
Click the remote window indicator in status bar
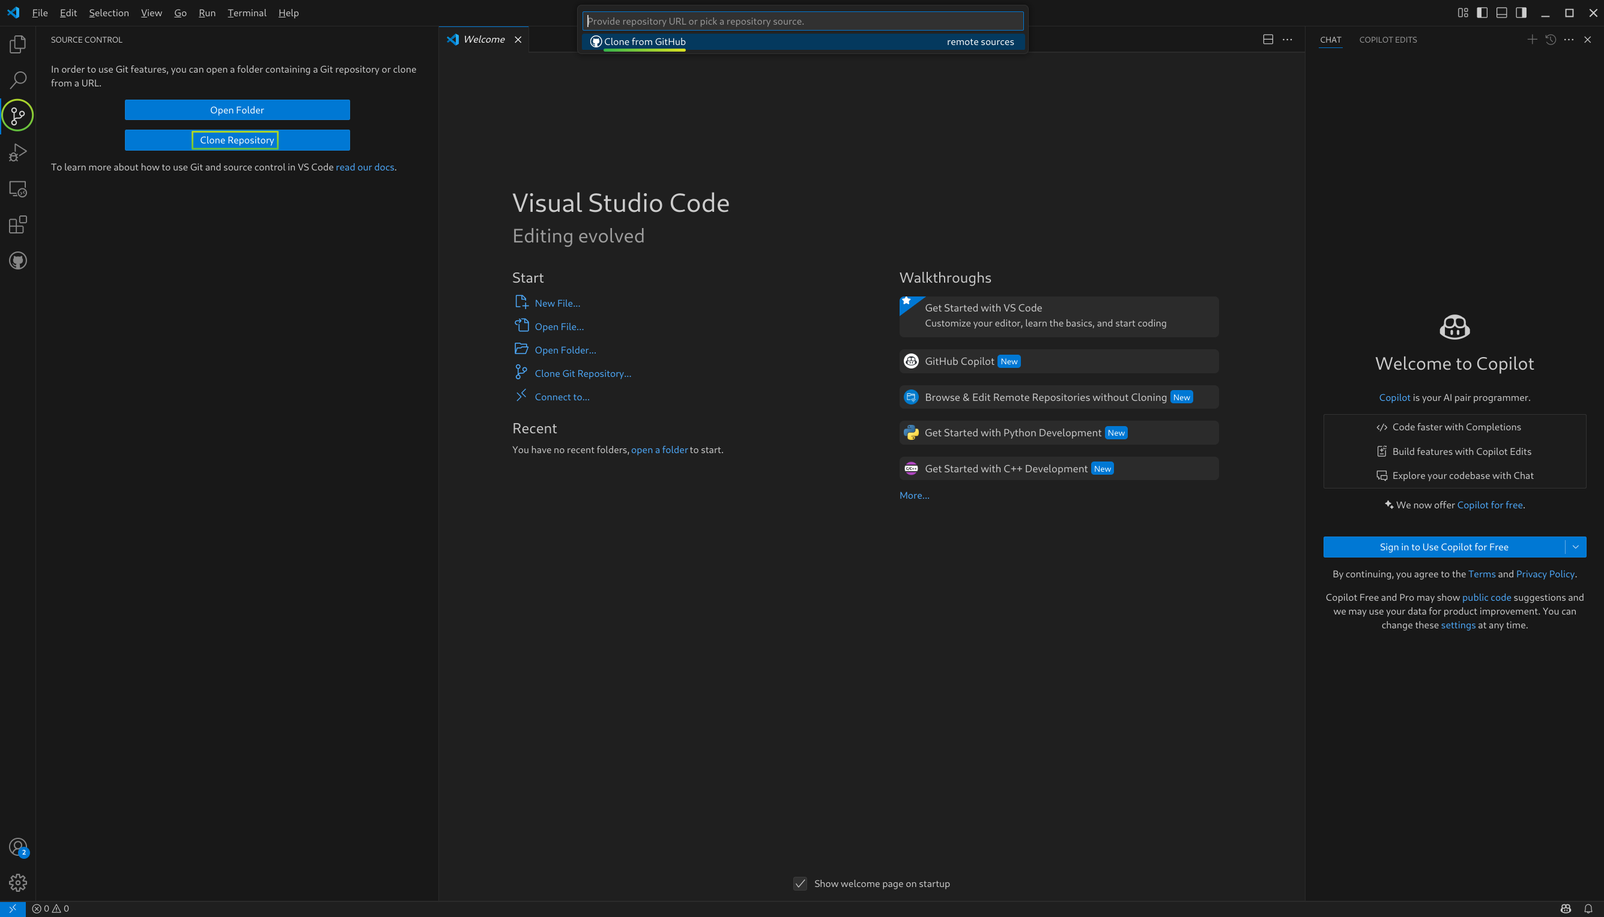pyautogui.click(x=13, y=909)
